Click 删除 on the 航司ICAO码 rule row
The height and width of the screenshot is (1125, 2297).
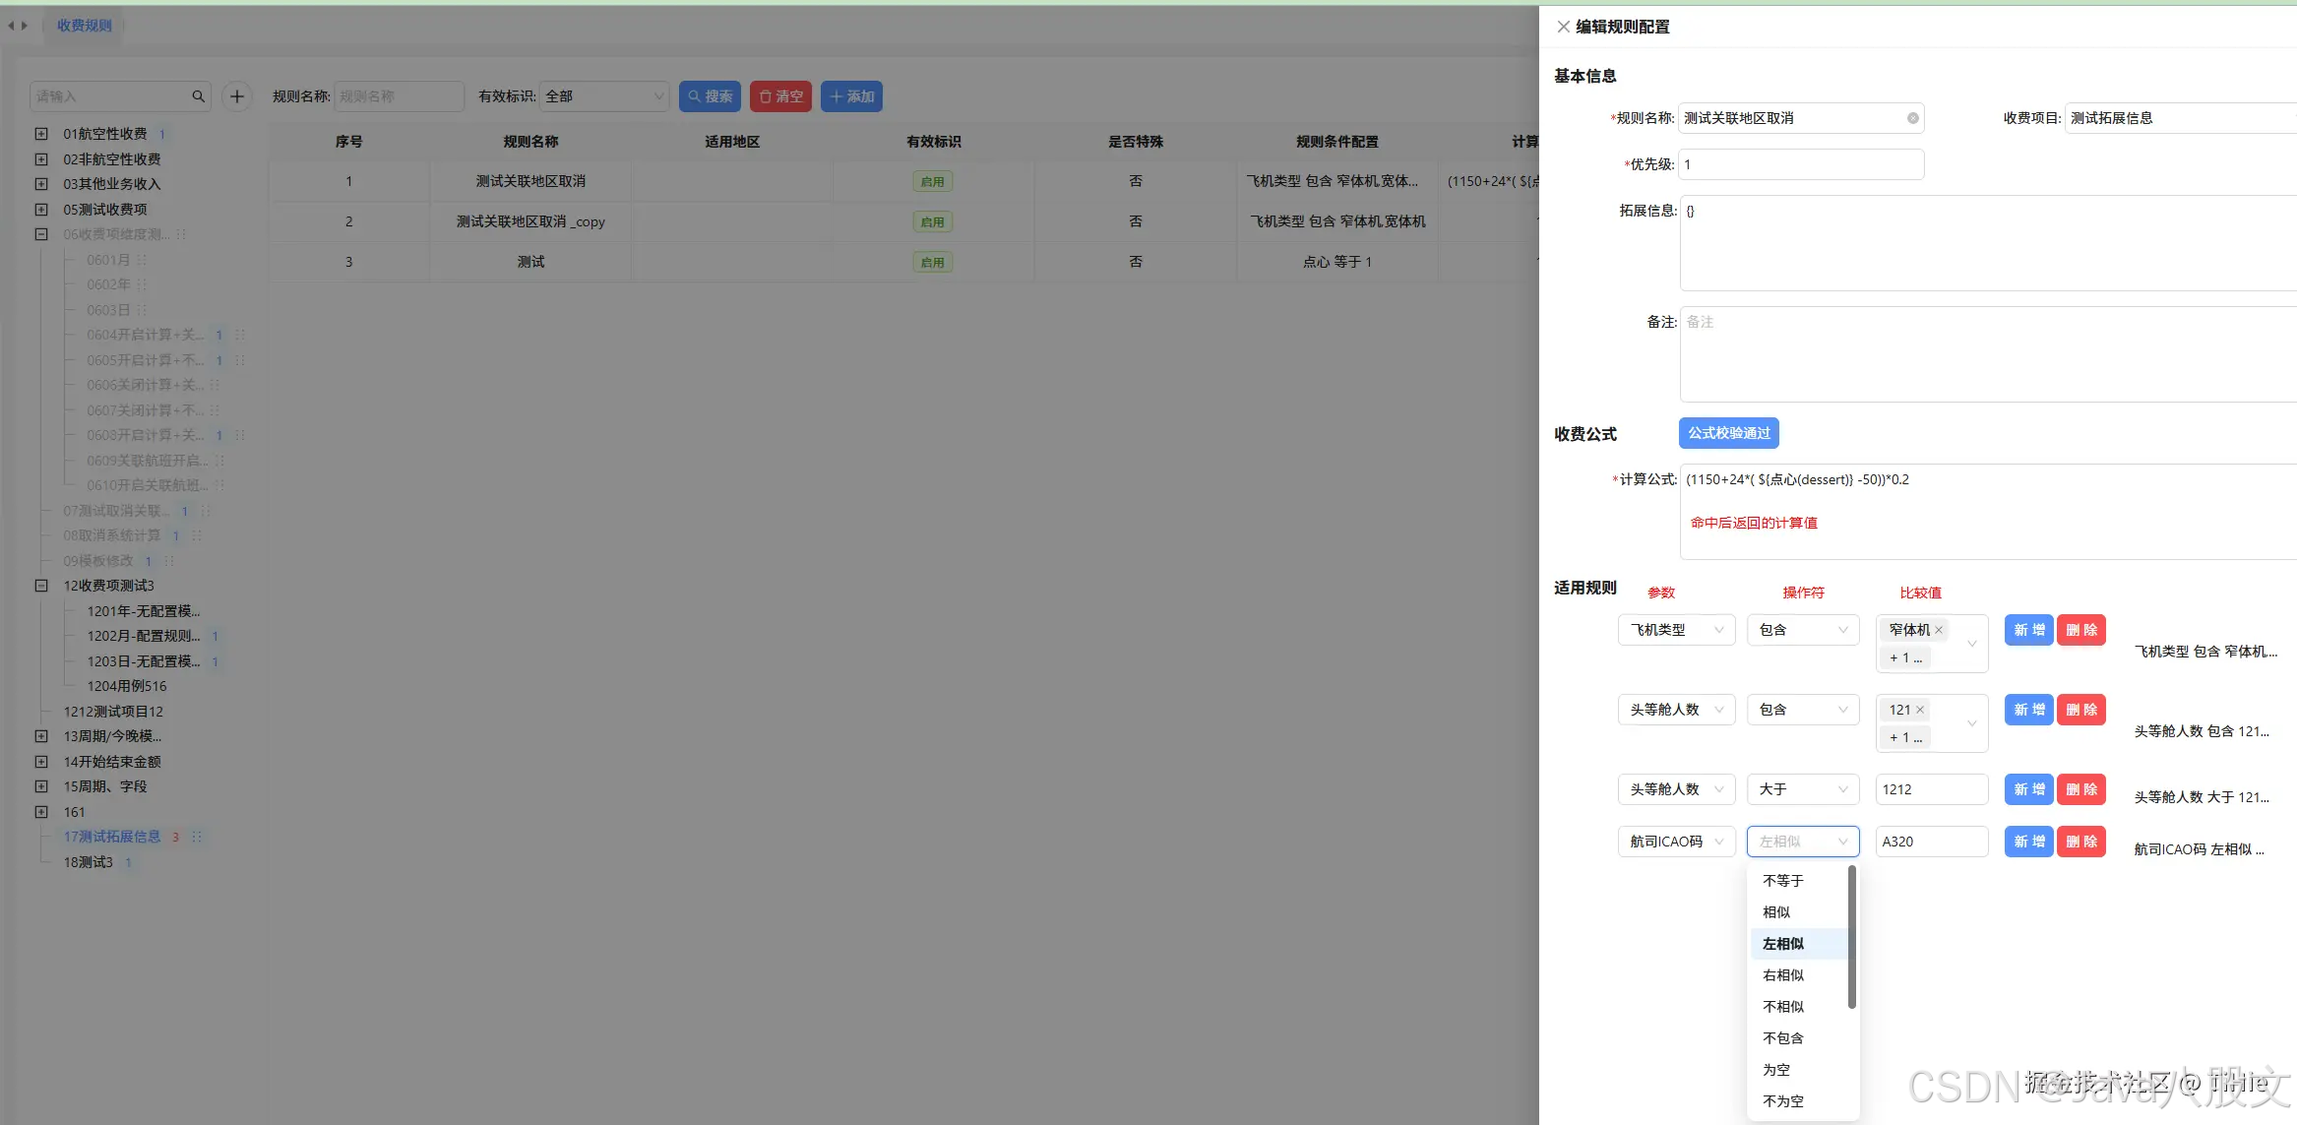(x=2080, y=842)
